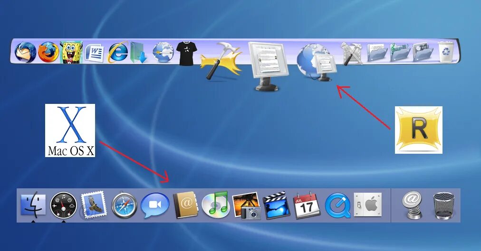Open Finder in the Mac dock

click(33, 204)
